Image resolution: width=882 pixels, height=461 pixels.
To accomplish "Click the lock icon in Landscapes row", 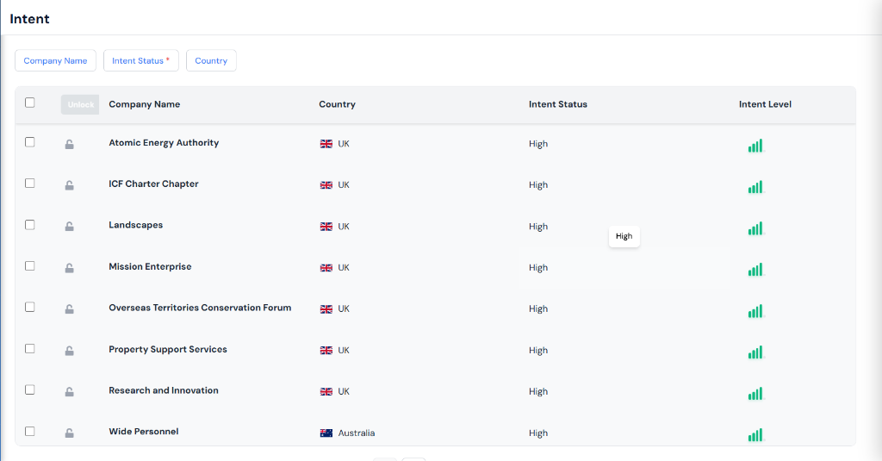I will 69,227.
